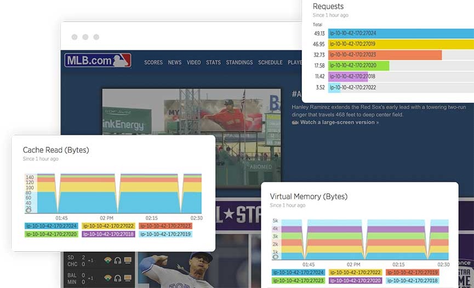Open the STATS menu item

coord(213,62)
